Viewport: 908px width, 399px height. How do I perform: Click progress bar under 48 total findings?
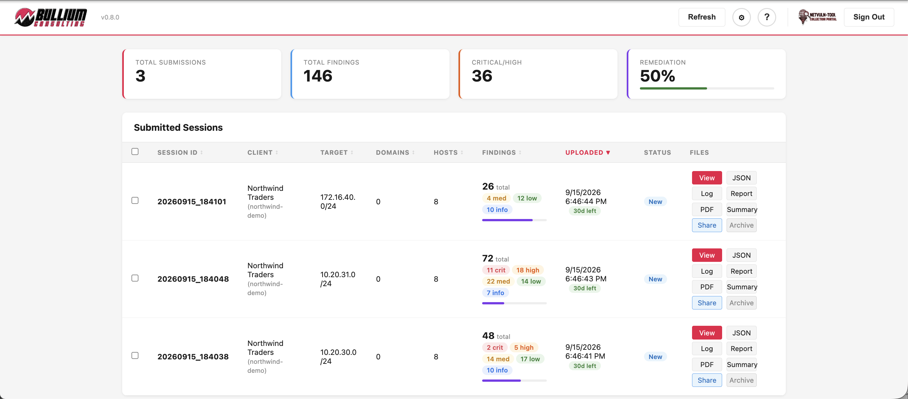(514, 381)
